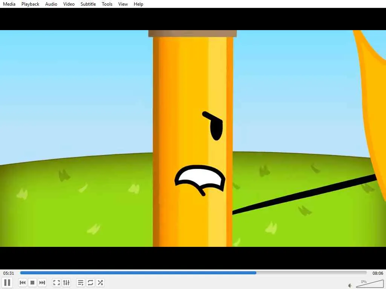The width and height of the screenshot is (386, 289).
Task: Click the elapsed time 05:31
Action: (9, 273)
